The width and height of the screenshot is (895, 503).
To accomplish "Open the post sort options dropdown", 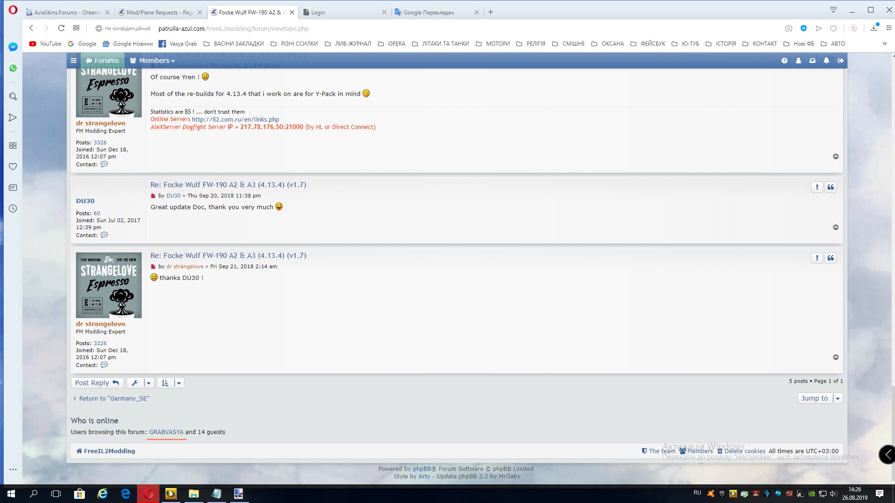I will click(x=170, y=383).
